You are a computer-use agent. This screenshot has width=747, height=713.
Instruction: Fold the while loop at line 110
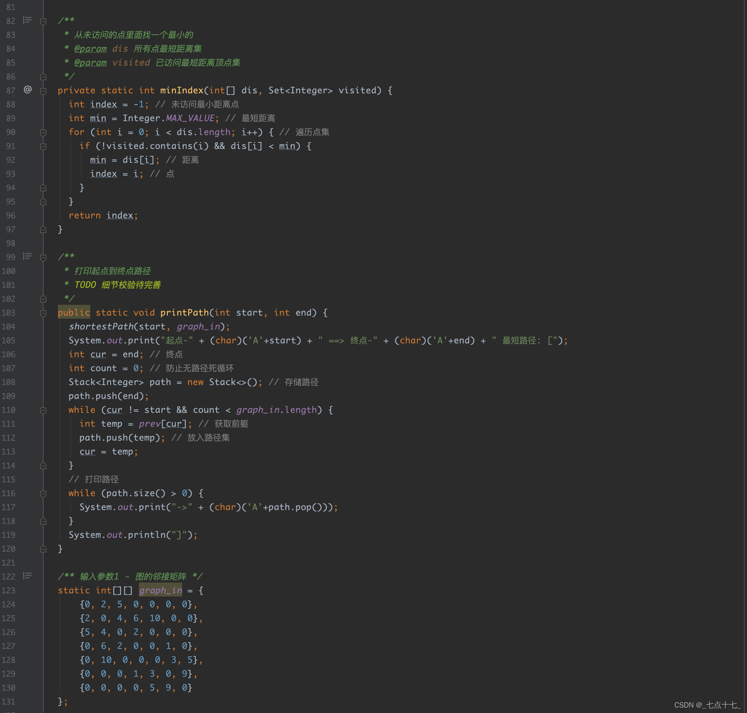point(43,411)
